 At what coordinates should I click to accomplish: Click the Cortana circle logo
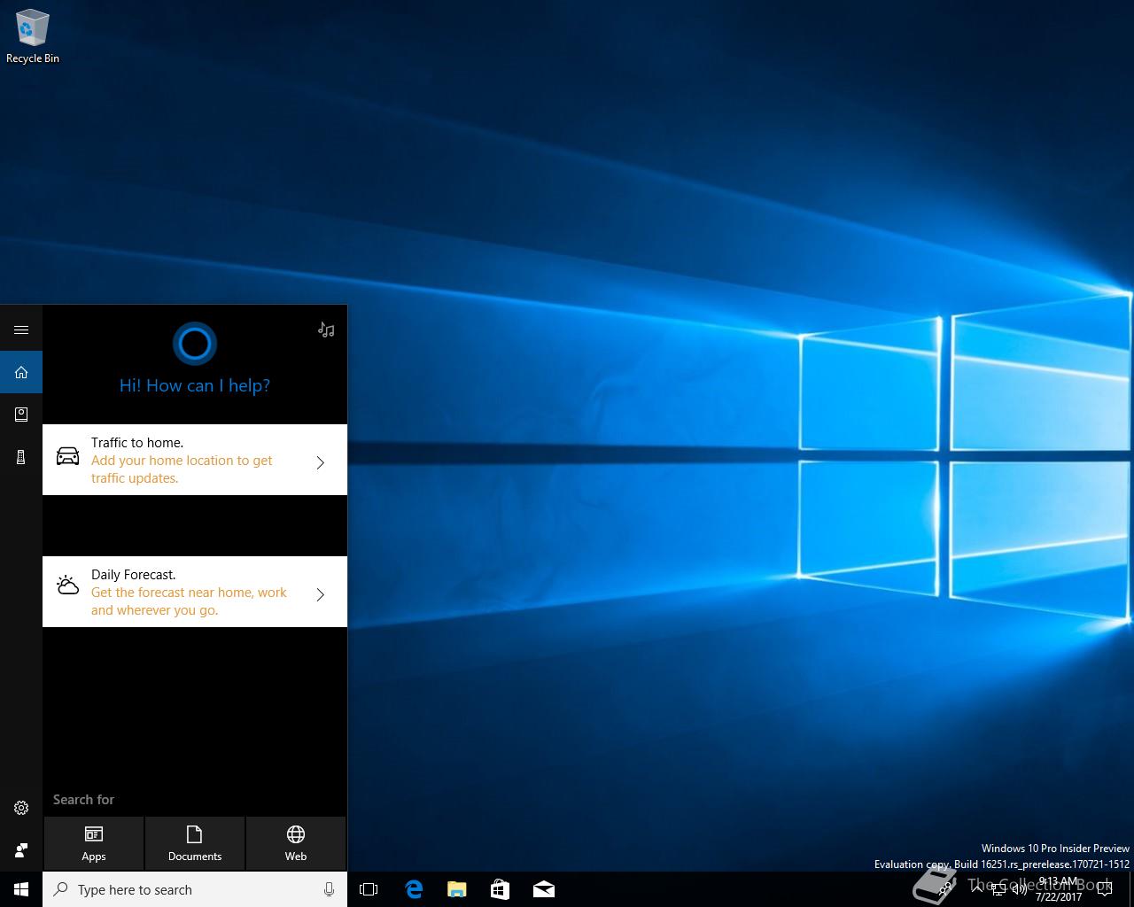click(195, 344)
